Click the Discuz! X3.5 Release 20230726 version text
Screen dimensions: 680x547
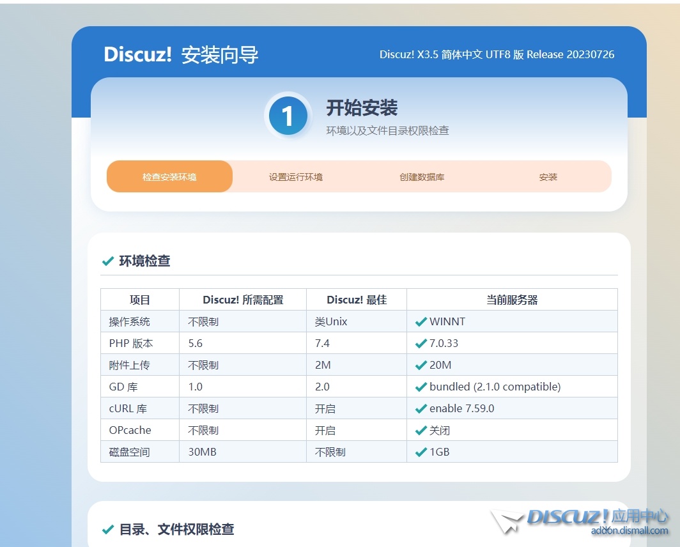click(497, 55)
